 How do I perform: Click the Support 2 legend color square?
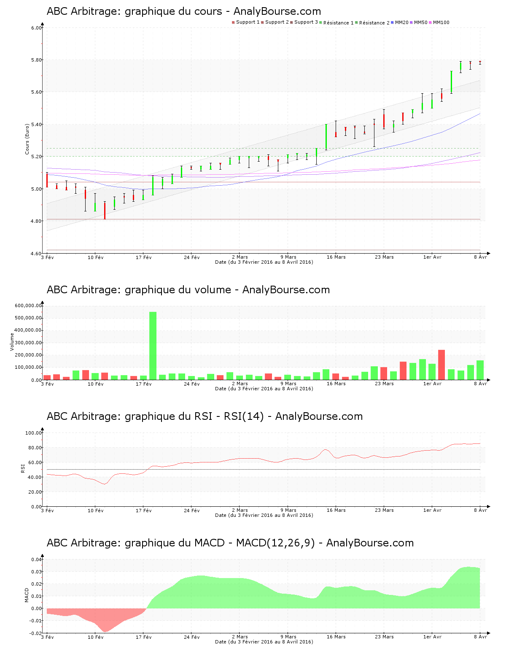262,22
